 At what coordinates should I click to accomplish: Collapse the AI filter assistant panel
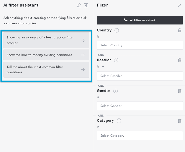(86, 5)
